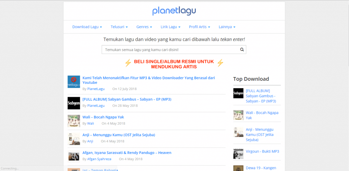Expand the Telusuri menu
The width and height of the screenshot is (349, 171).
(119, 27)
